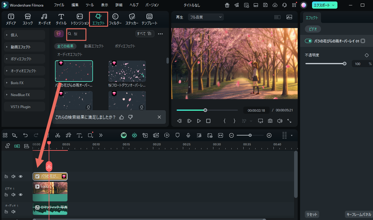Adjust the 不透明度 opacity slider
Screen dimensions: 373x220
point(325,64)
